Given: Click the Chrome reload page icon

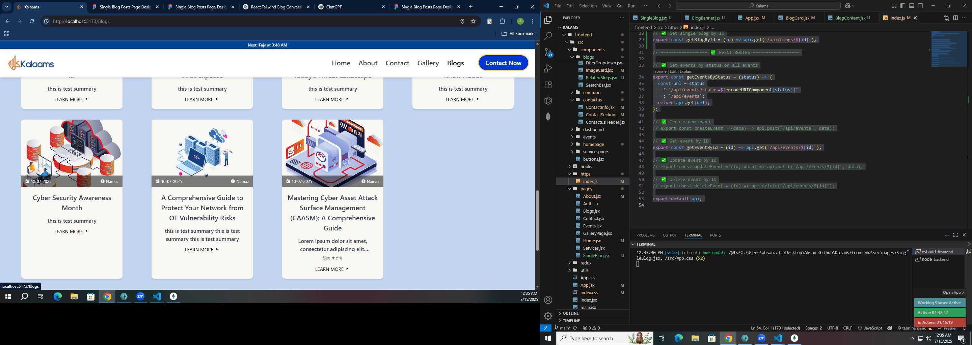Looking at the screenshot, I should click(x=32, y=22).
